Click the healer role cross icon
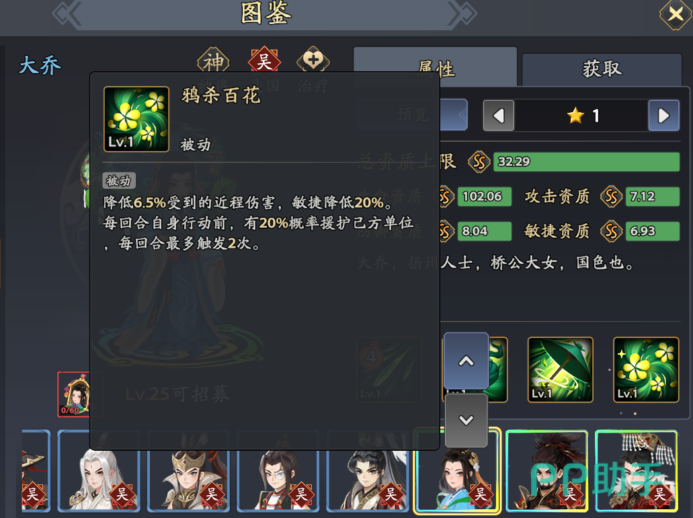 (x=313, y=60)
